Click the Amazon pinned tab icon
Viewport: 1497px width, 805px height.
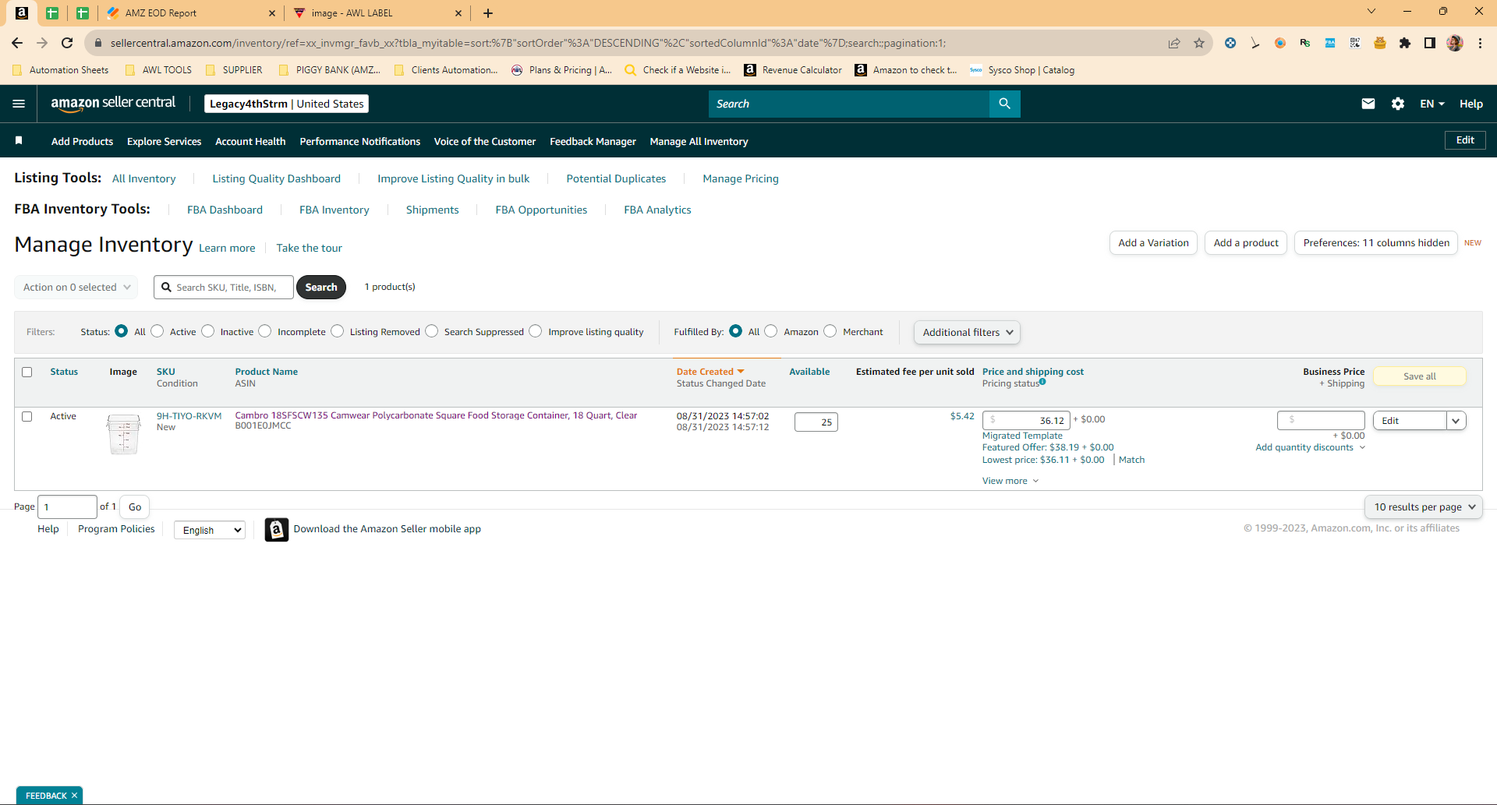(x=22, y=12)
